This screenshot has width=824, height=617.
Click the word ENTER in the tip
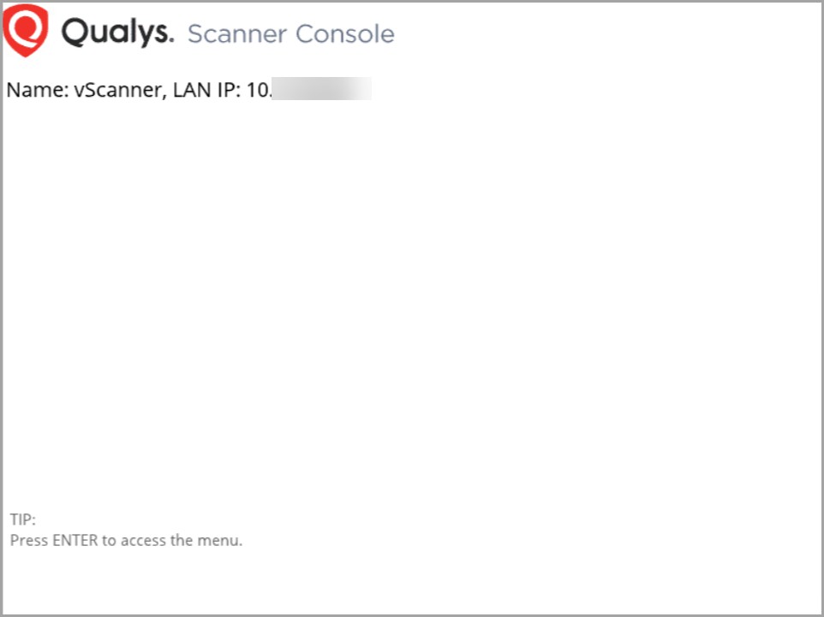click(76, 541)
